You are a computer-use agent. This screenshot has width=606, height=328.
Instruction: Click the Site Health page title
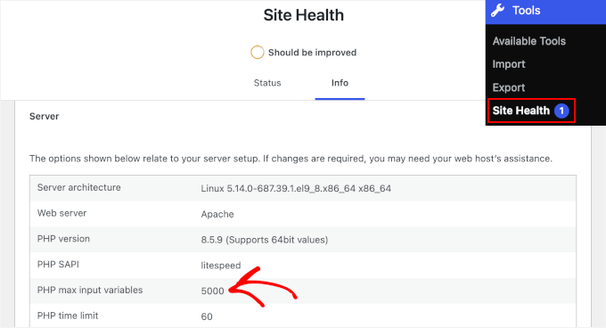[303, 15]
